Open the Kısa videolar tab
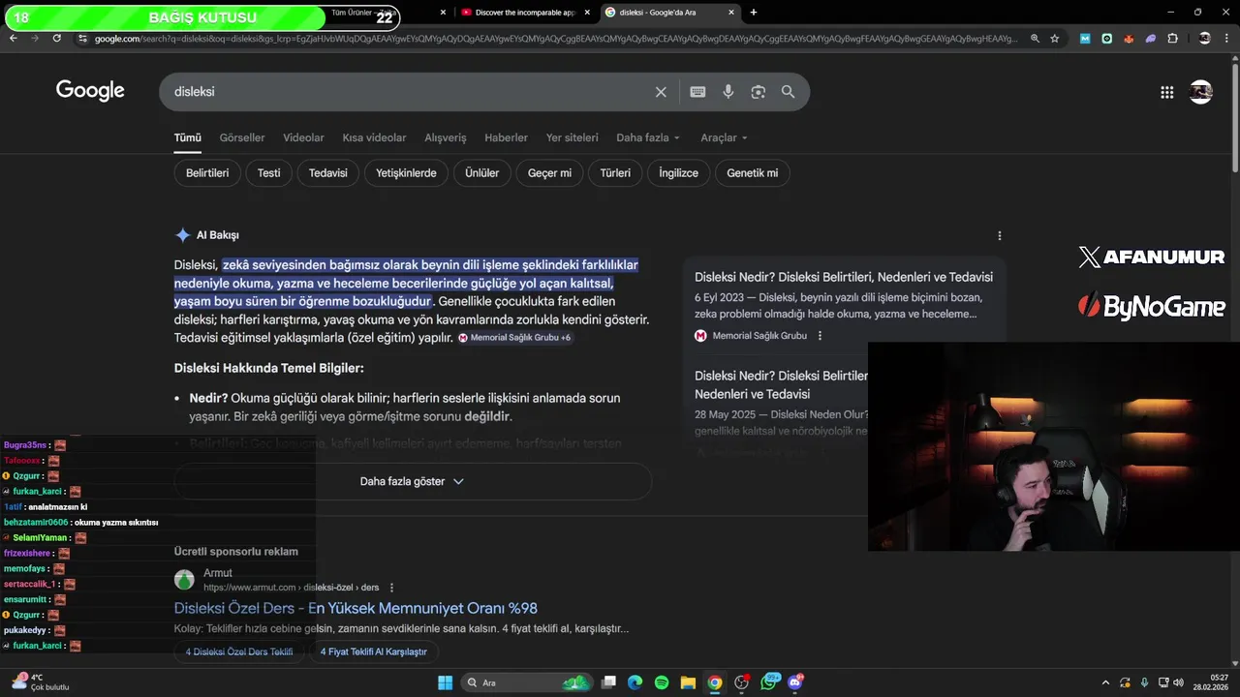 click(374, 137)
